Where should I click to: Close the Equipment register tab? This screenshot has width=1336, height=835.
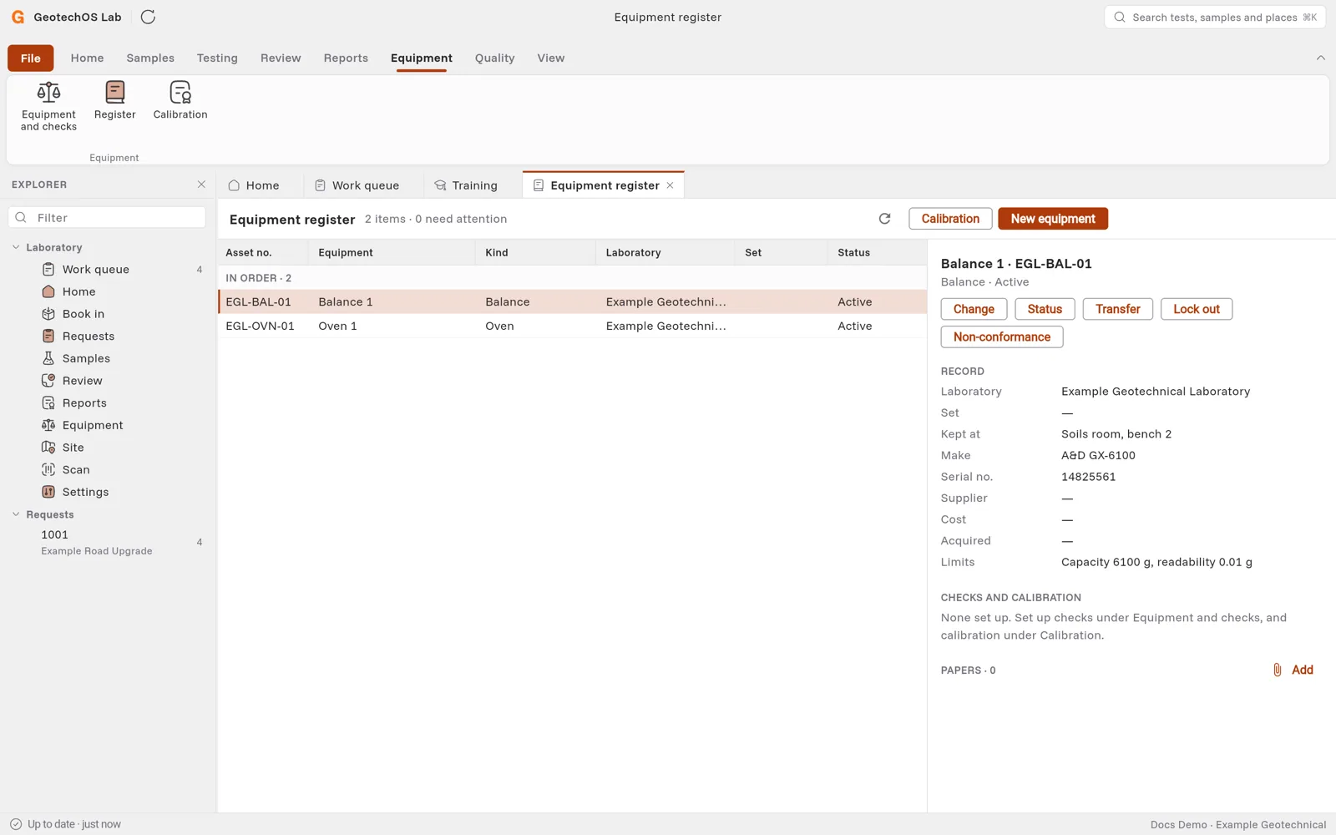click(670, 185)
